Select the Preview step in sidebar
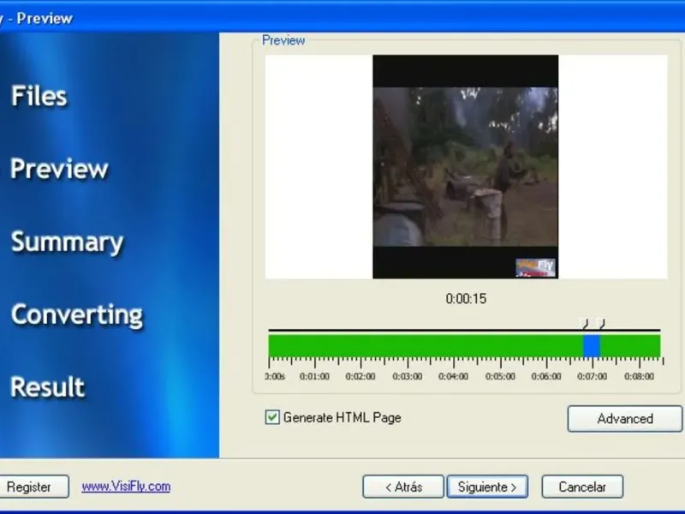The height and width of the screenshot is (514, 685). tap(59, 169)
